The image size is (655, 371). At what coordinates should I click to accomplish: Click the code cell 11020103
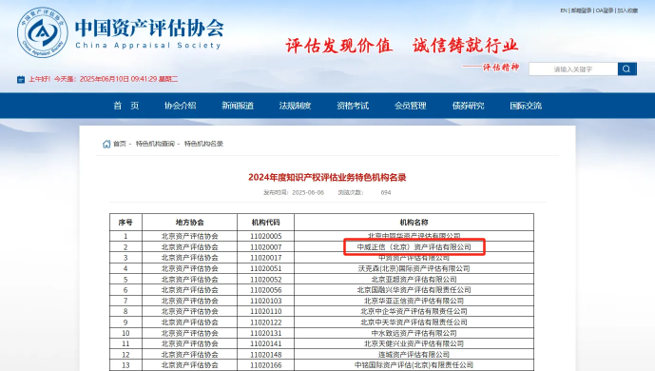pos(265,301)
